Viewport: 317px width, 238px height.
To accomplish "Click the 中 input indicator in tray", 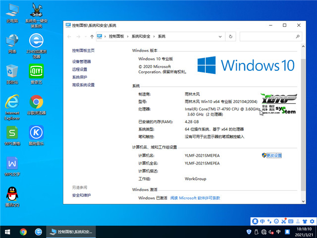I will click(278, 232).
